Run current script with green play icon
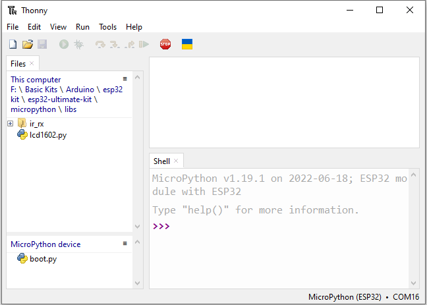The width and height of the screenshot is (427, 305). pos(64,44)
